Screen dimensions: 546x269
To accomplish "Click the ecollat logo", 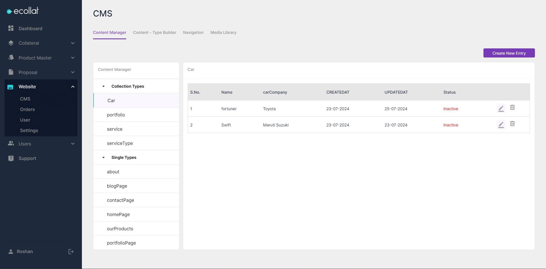I will click(x=23, y=11).
